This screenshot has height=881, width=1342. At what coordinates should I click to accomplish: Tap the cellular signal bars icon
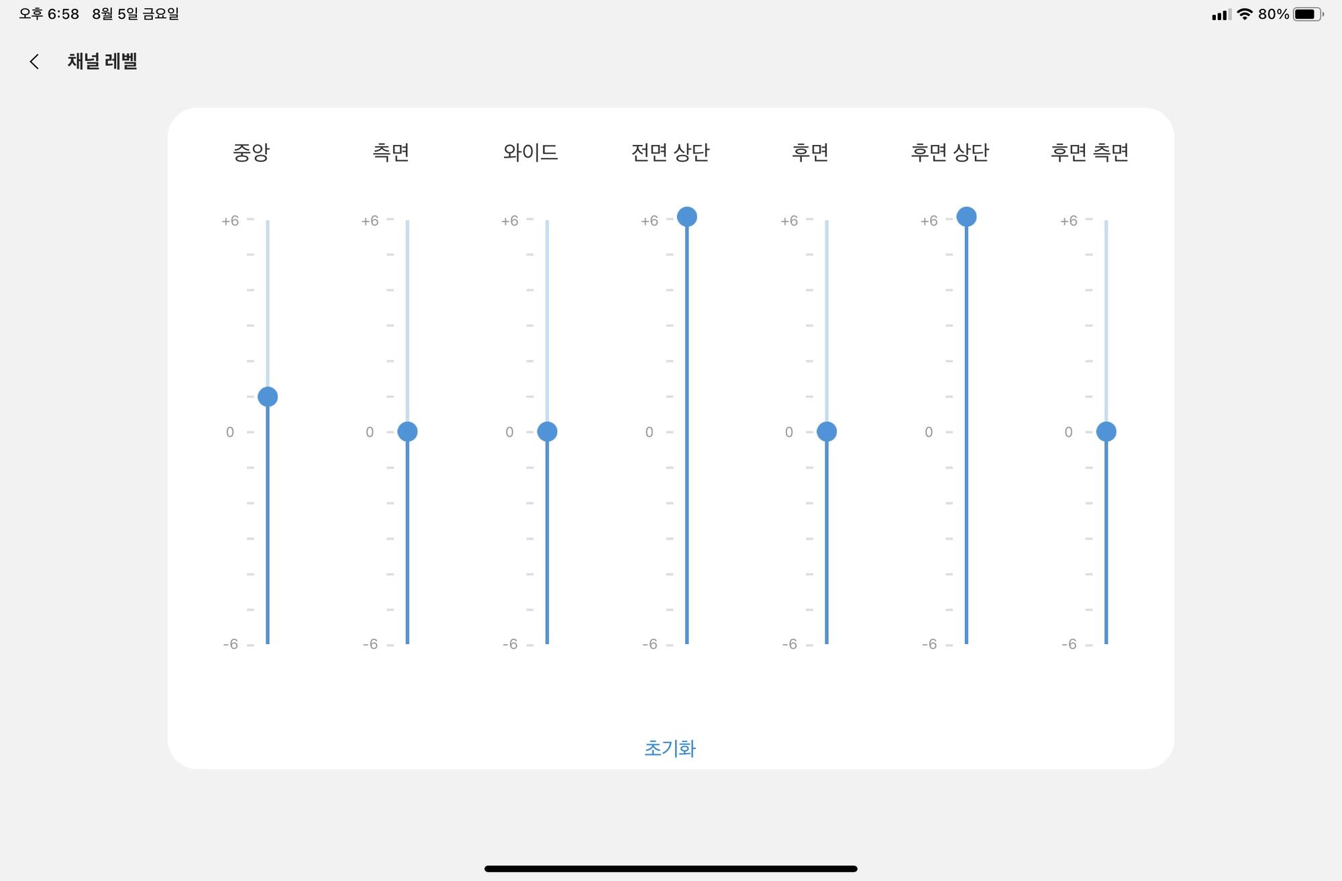pos(1221,15)
